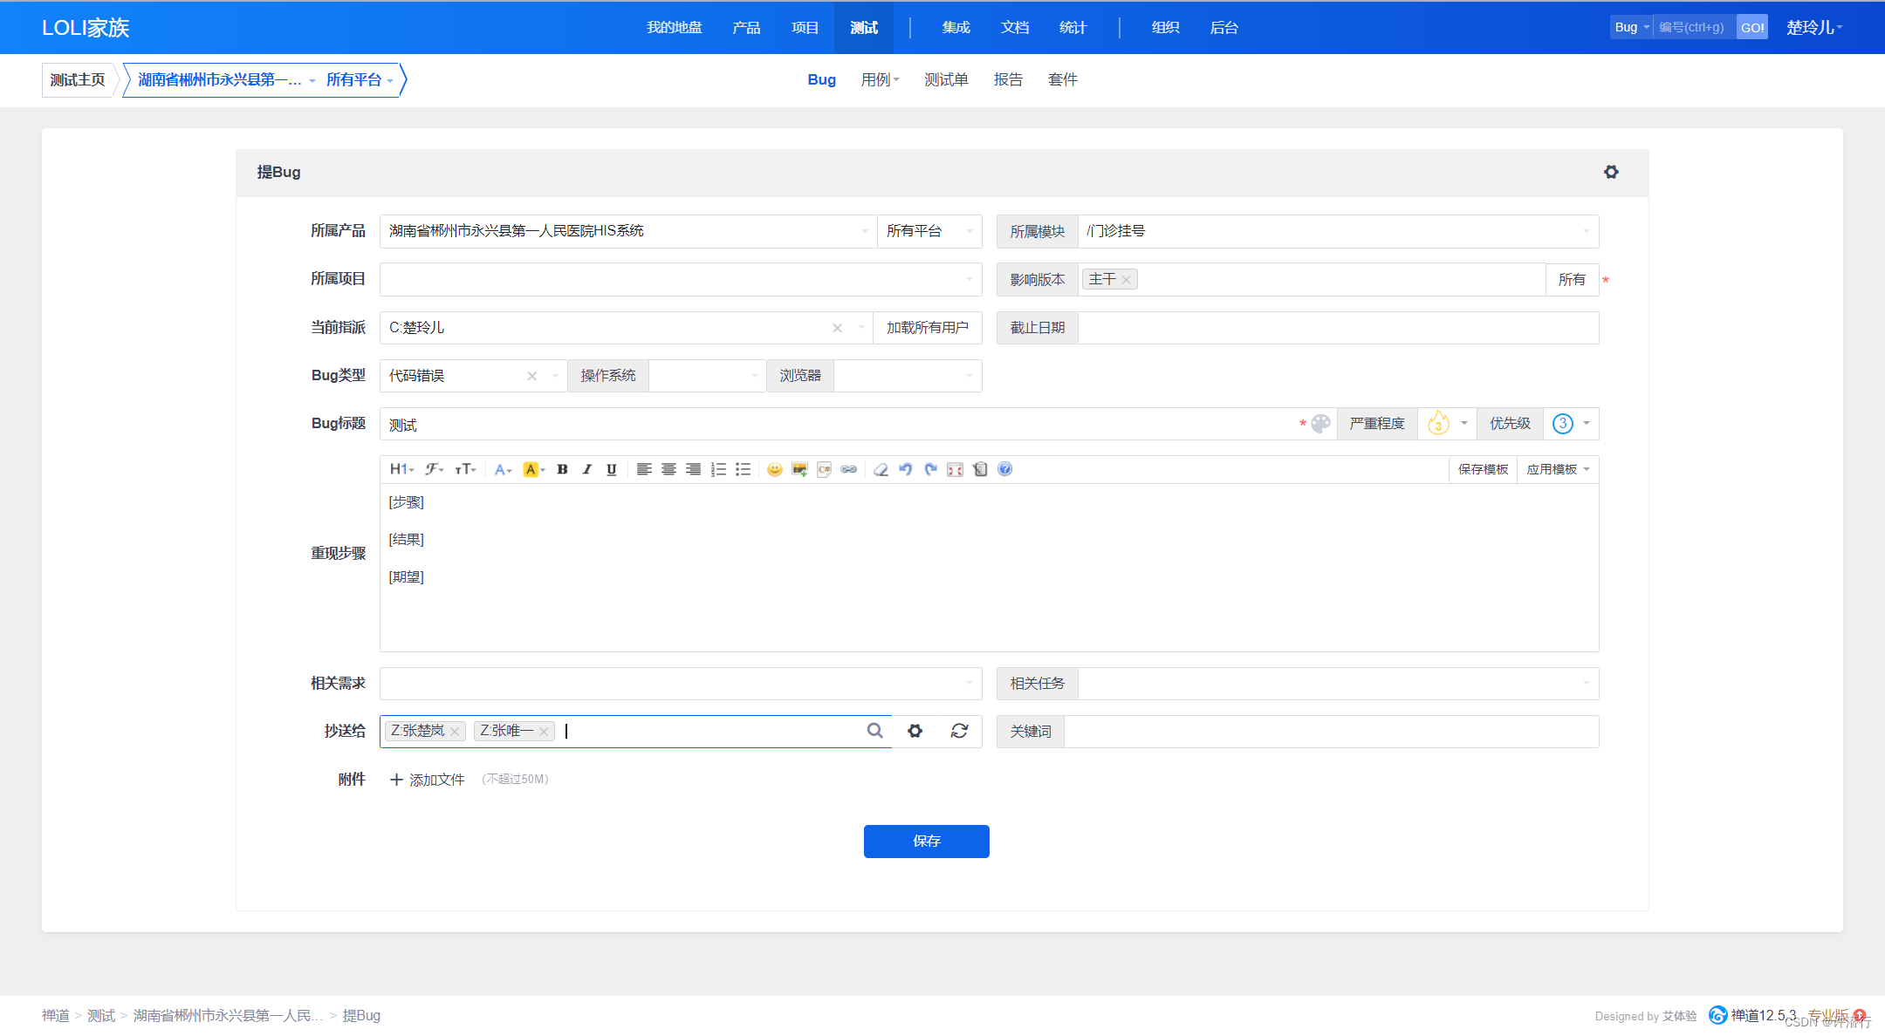Image resolution: width=1885 pixels, height=1036 pixels.
Task: Open 用例 submenu tab
Action: tap(880, 79)
